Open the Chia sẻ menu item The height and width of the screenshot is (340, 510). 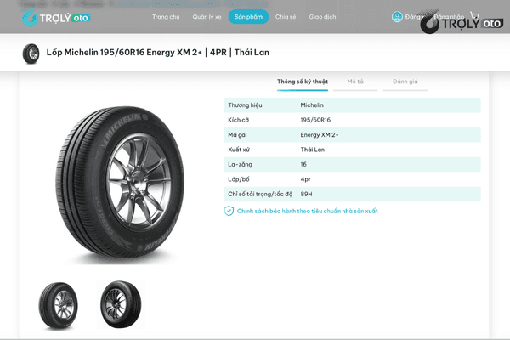pos(286,17)
